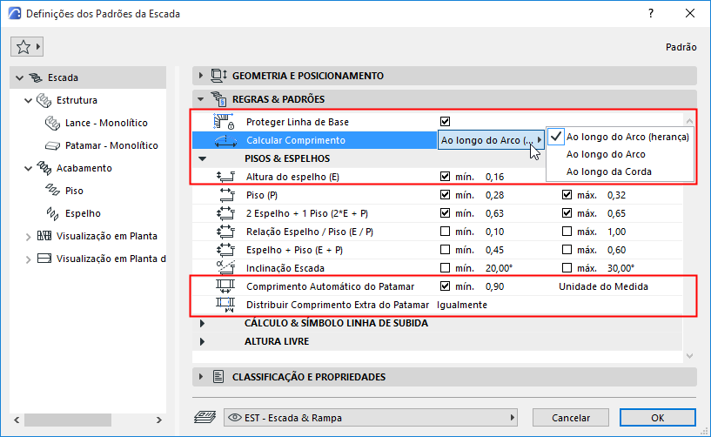Click the Distribuir Comprimento Extra icon
The image size is (711, 437).
pyautogui.click(x=225, y=305)
